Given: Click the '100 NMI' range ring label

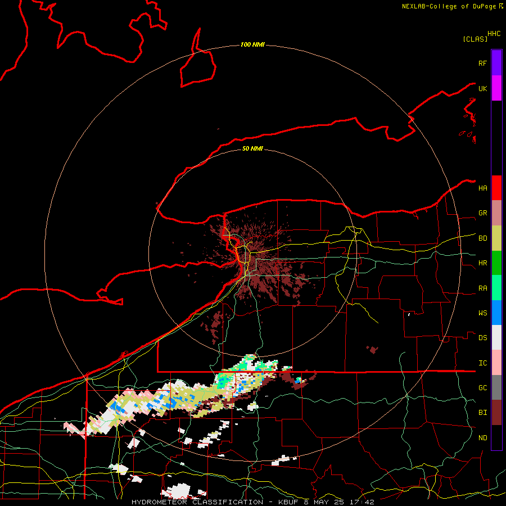Looking at the screenshot, I should pyautogui.click(x=252, y=44).
